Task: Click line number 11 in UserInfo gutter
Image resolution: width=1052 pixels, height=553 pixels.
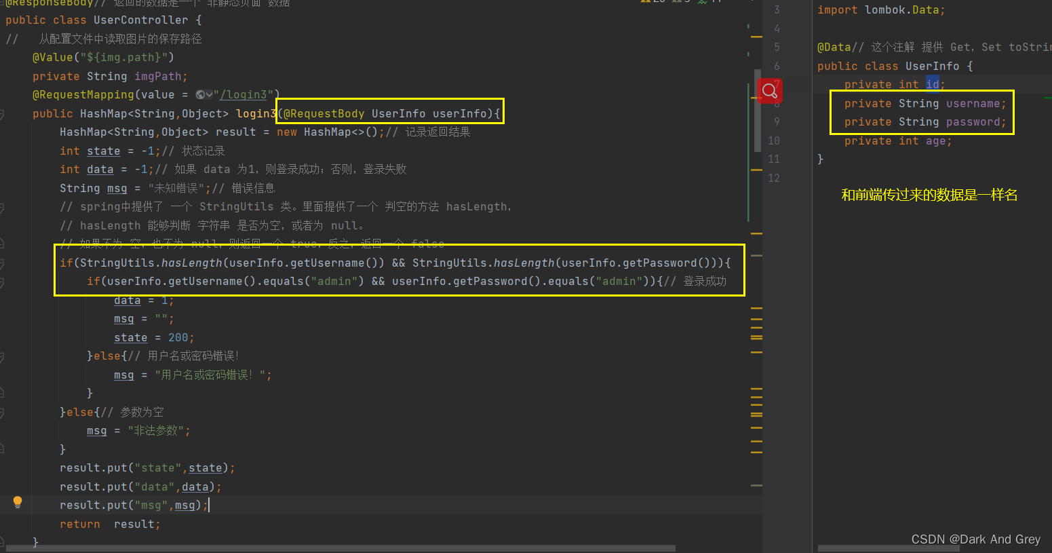Action: [774, 159]
